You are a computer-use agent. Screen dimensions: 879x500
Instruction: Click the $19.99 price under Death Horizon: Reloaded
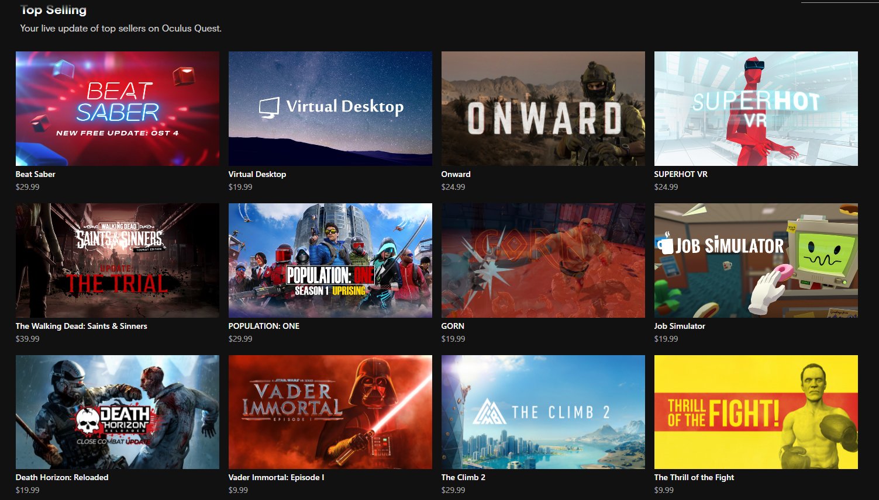click(x=27, y=490)
